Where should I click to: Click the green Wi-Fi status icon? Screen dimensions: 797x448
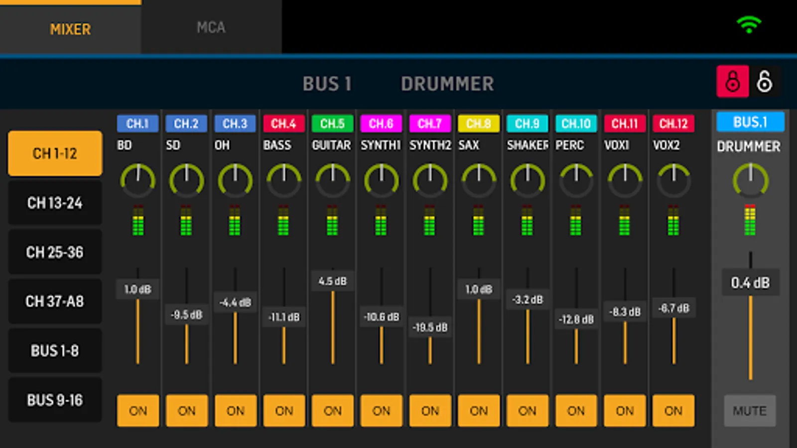749,25
